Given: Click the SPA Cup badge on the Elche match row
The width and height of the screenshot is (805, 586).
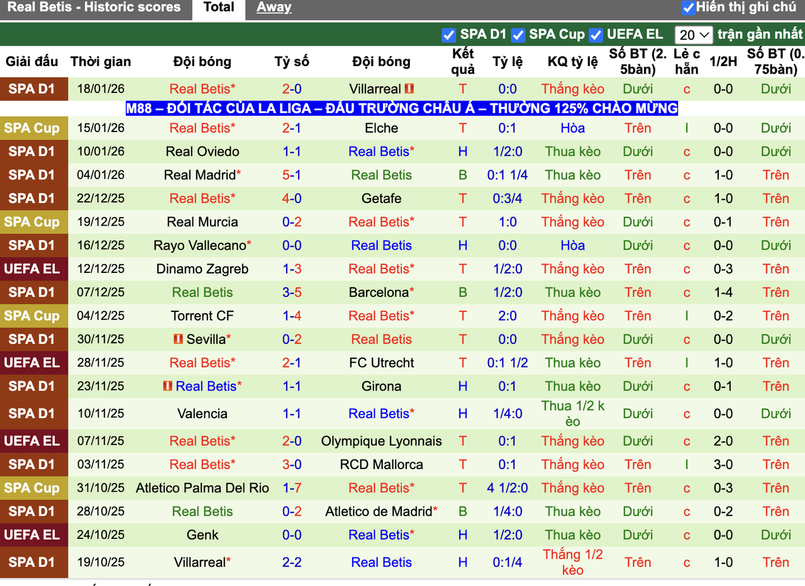Looking at the screenshot, I should point(34,128).
